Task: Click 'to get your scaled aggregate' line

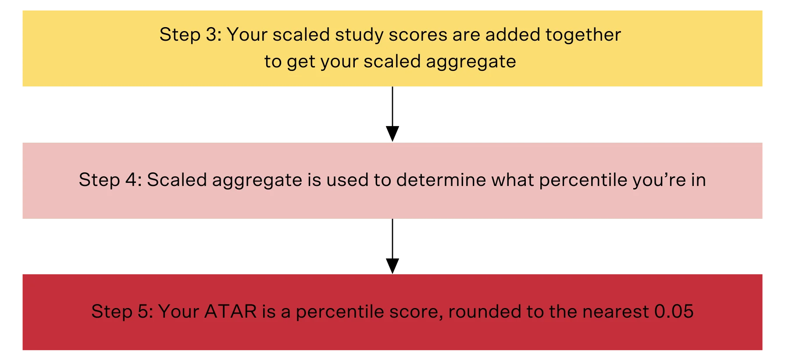Action: [x=390, y=62]
